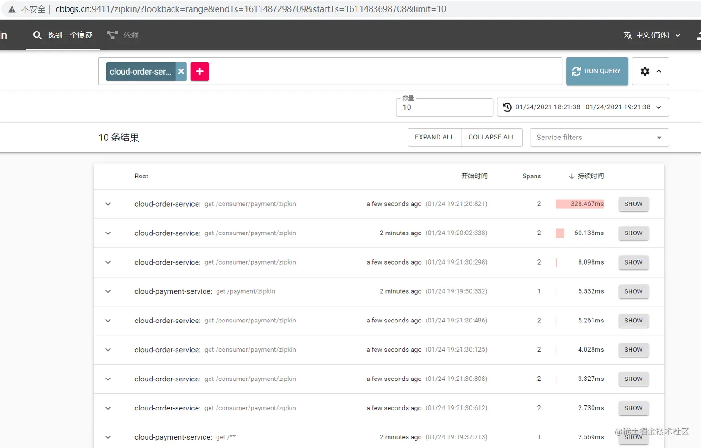
Task: Expand all trace rows
Action: point(434,137)
